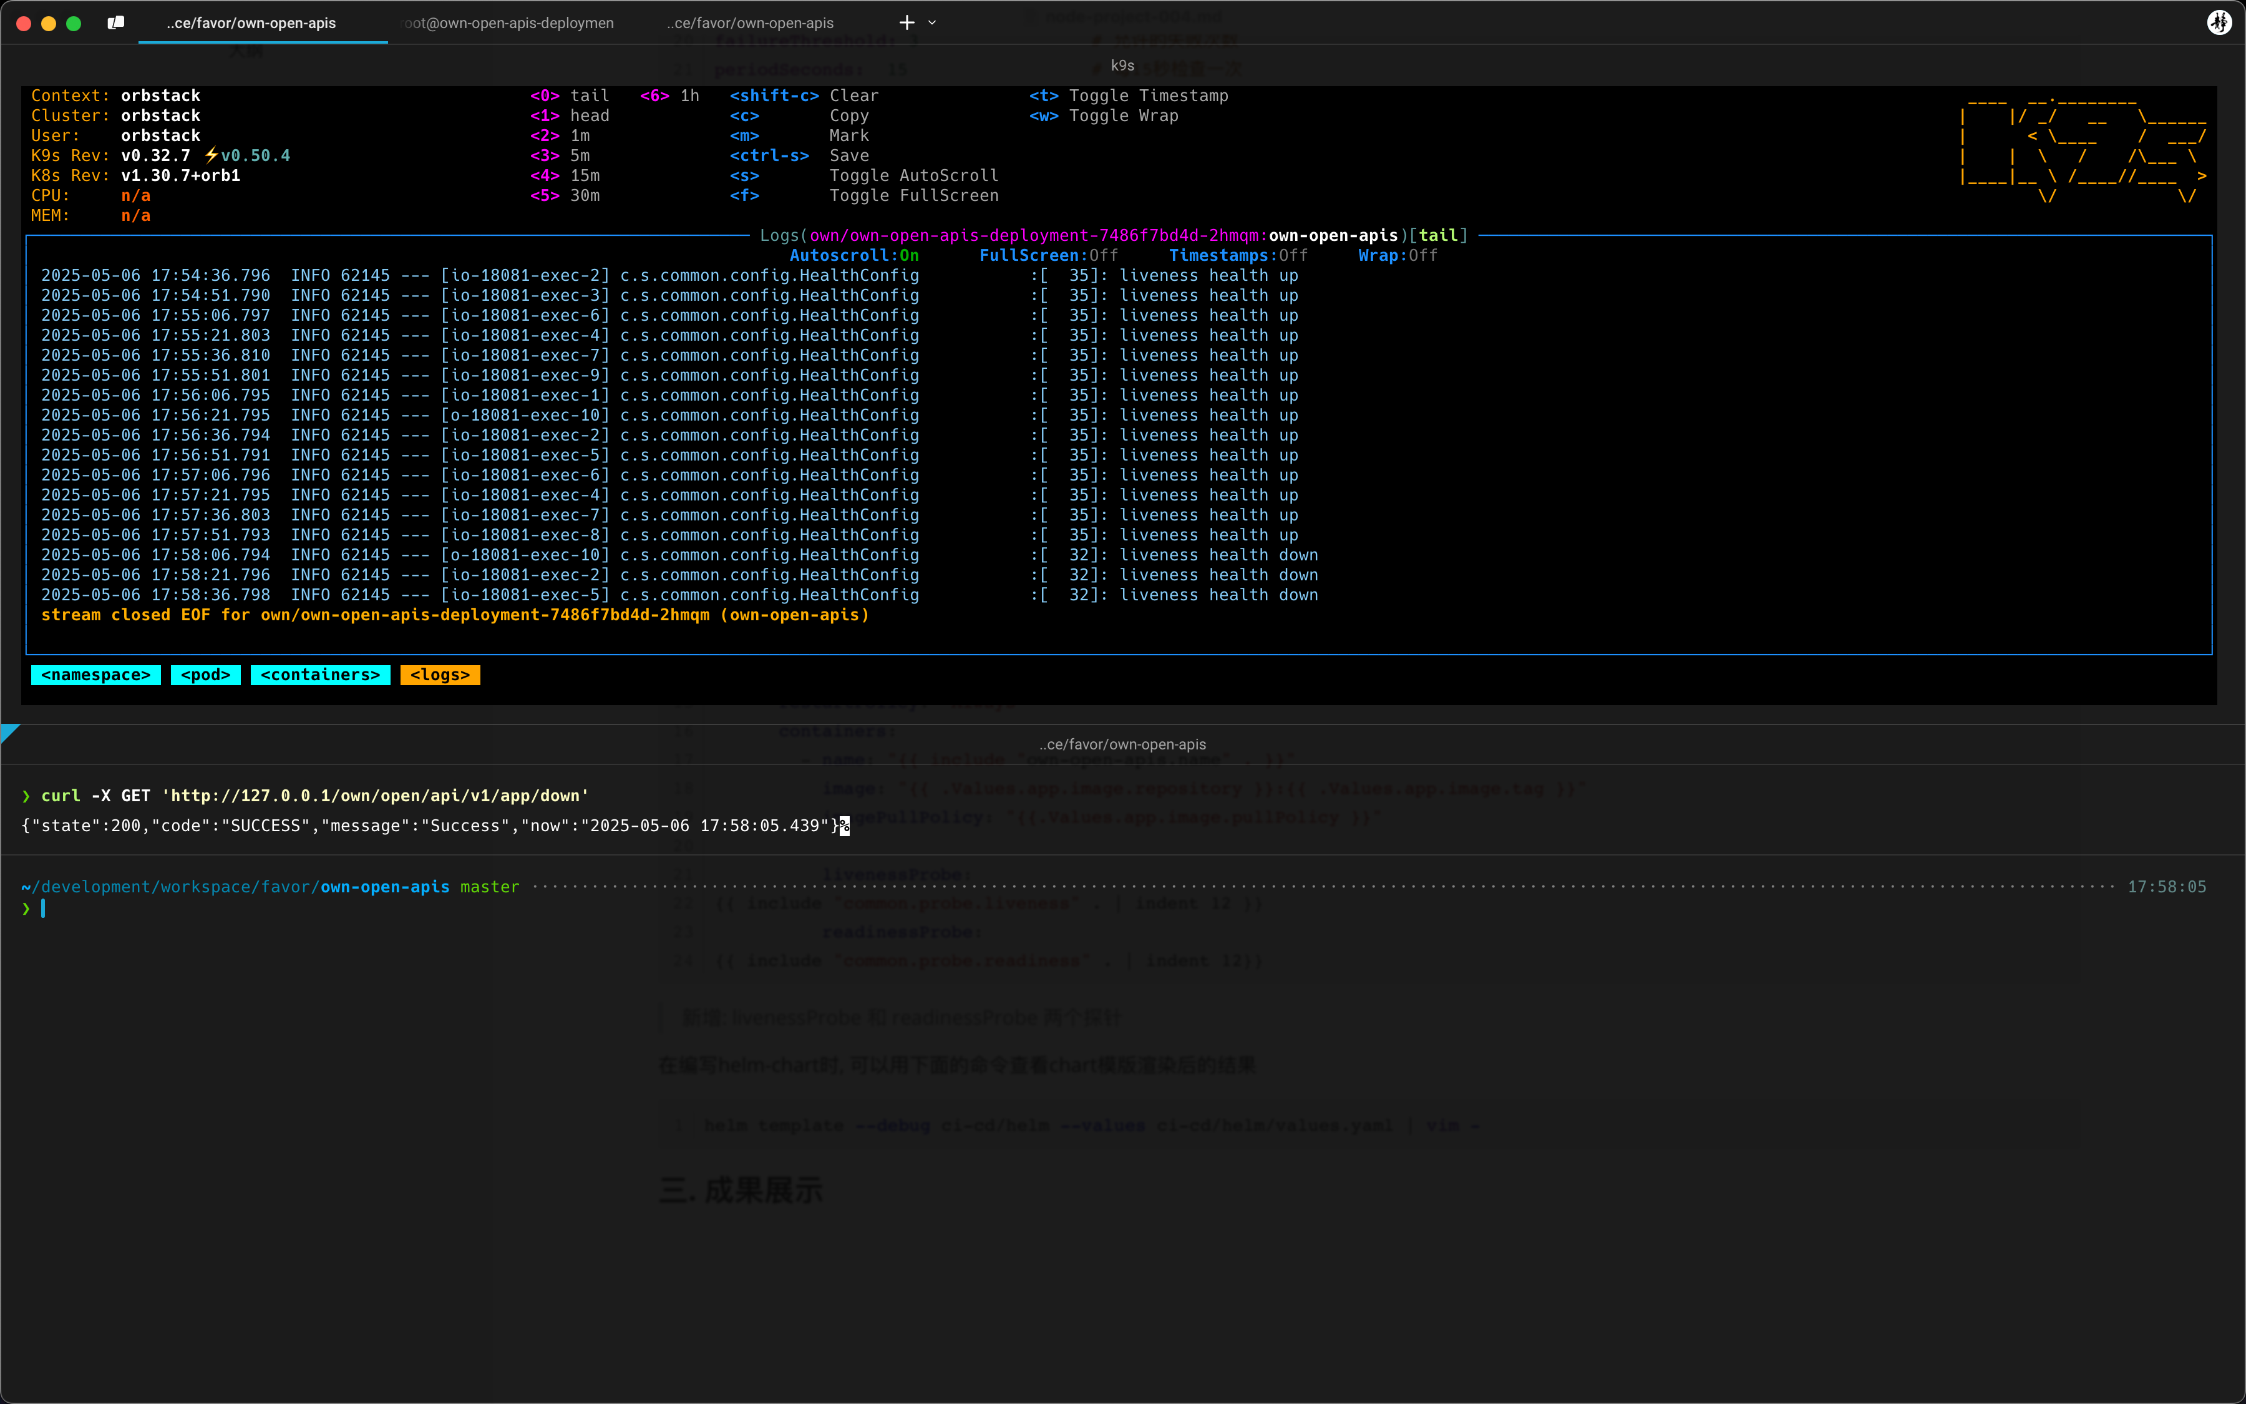Click the K8s Rev v1.30.7+orb1 value
The height and width of the screenshot is (1404, 2246).
pyautogui.click(x=180, y=175)
